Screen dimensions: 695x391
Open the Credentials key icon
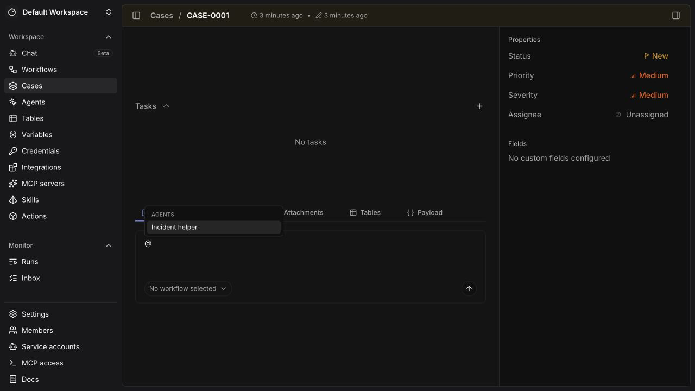click(13, 151)
